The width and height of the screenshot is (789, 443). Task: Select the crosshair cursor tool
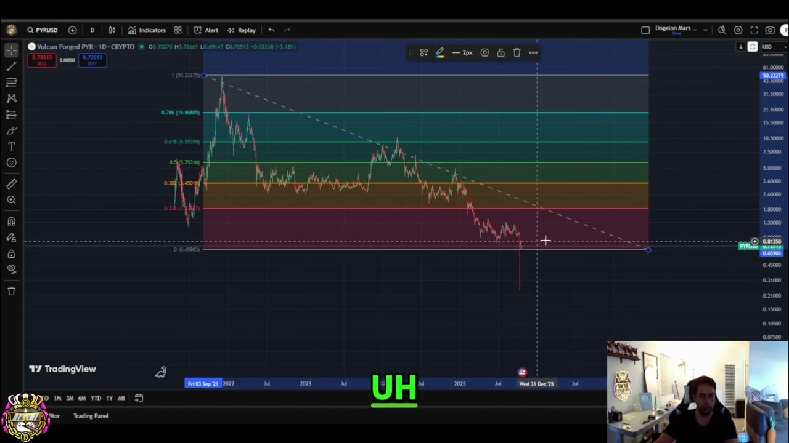pos(11,50)
